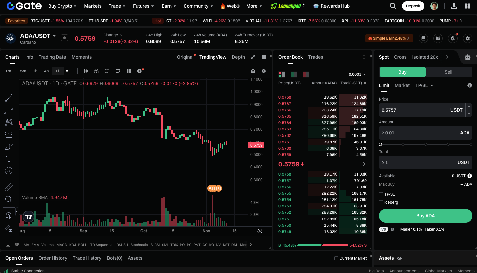Open the forecasting and measurement tools
The width and height of the screenshot is (477, 273).
point(9,134)
